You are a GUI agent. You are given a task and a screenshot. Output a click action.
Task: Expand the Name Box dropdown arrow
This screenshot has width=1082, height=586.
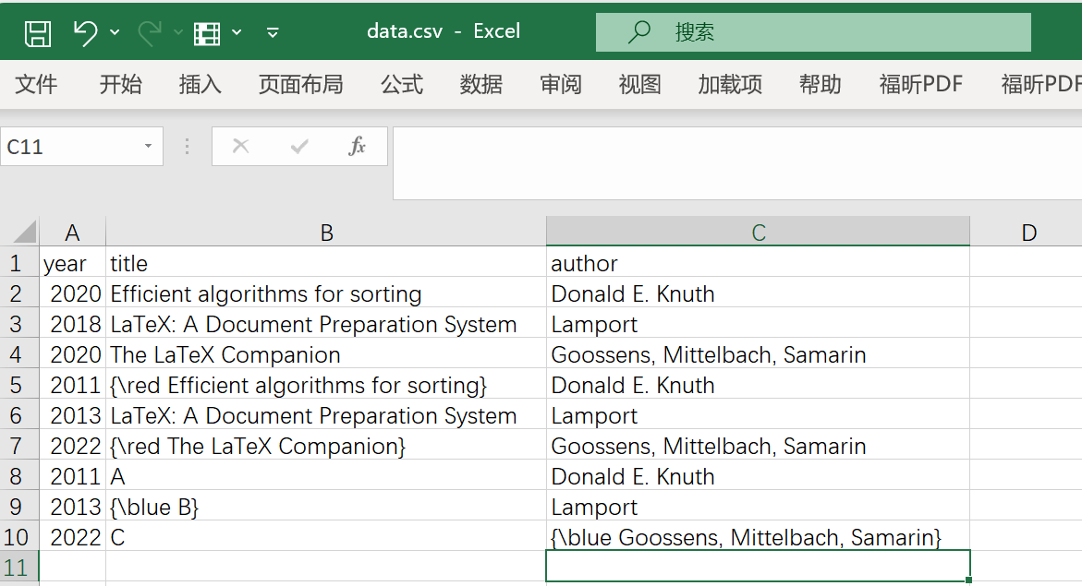(x=148, y=146)
